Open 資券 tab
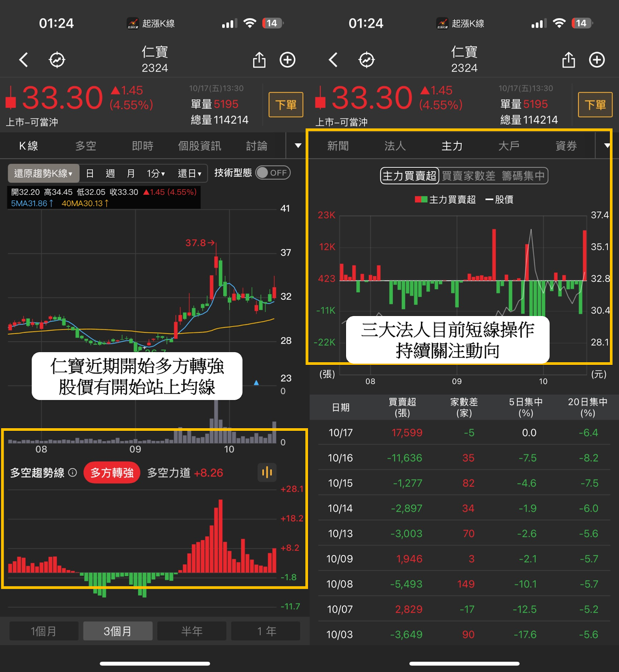The width and height of the screenshot is (619, 672). [566, 146]
